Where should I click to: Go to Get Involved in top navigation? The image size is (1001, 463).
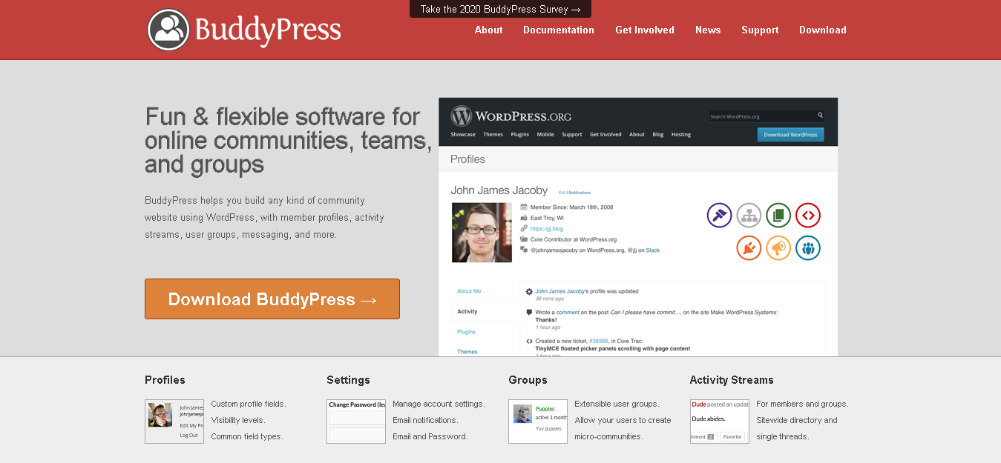(x=645, y=30)
